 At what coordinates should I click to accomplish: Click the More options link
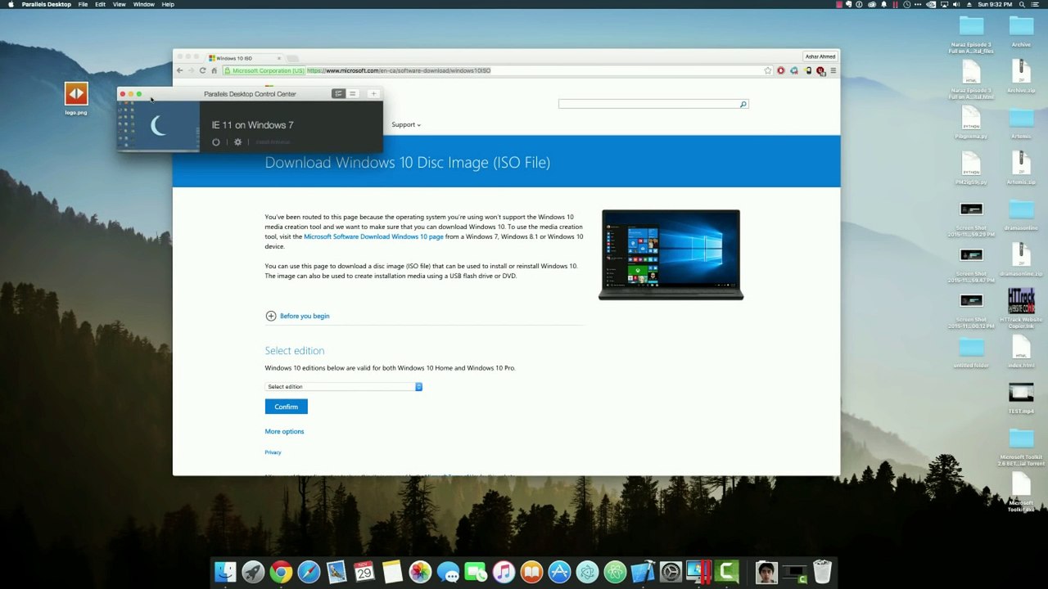click(x=284, y=431)
